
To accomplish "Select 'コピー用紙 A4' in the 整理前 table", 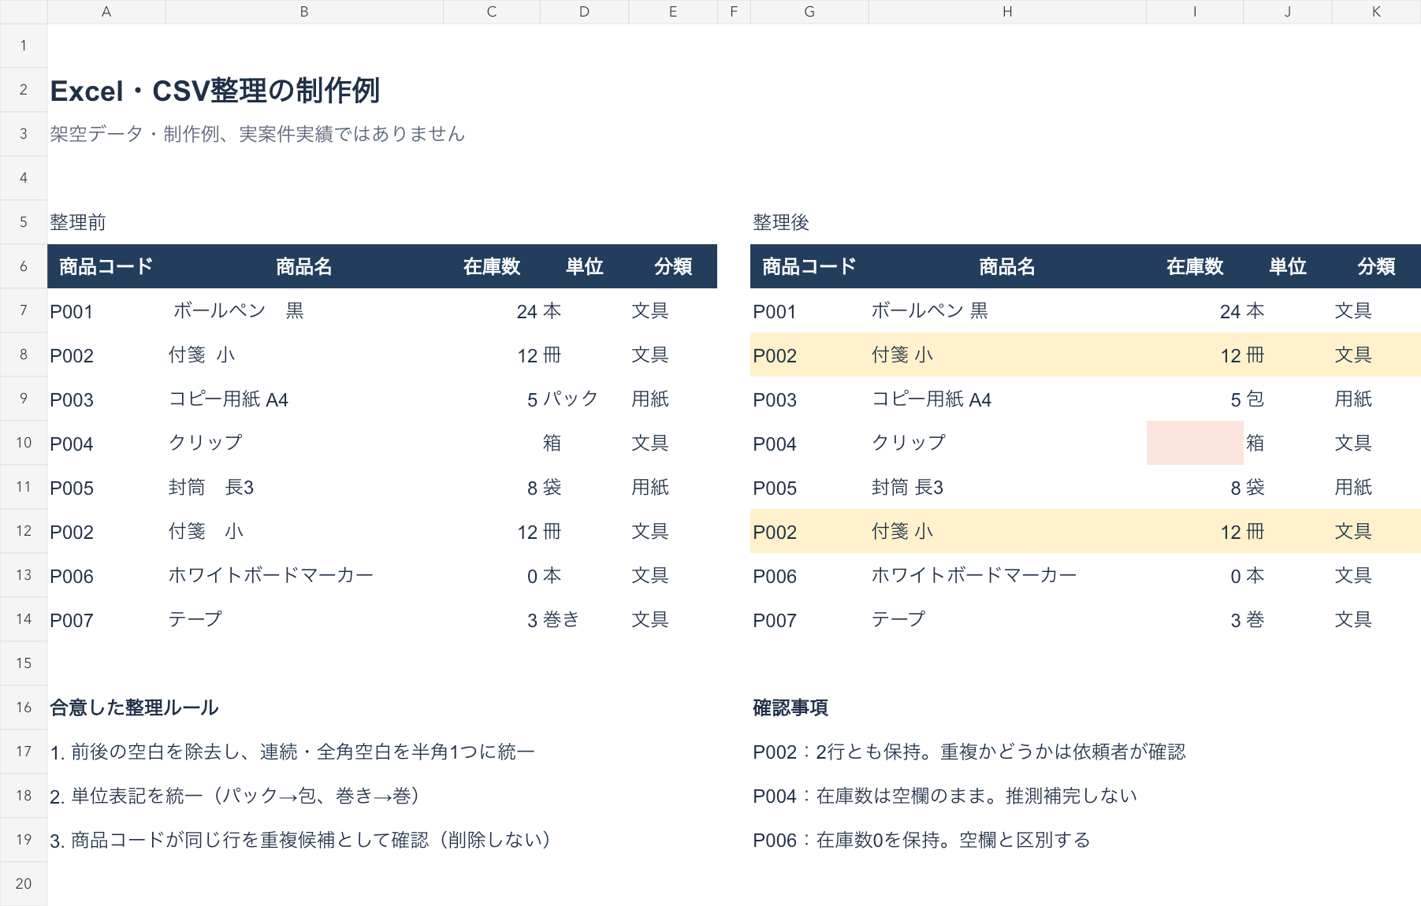I will (x=229, y=399).
